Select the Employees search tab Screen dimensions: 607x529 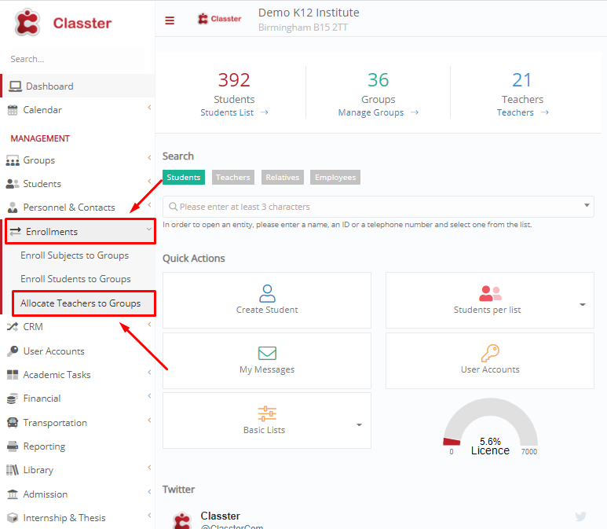click(335, 177)
